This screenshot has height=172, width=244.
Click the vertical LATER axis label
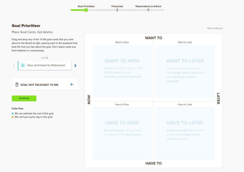pyautogui.click(x=218, y=98)
